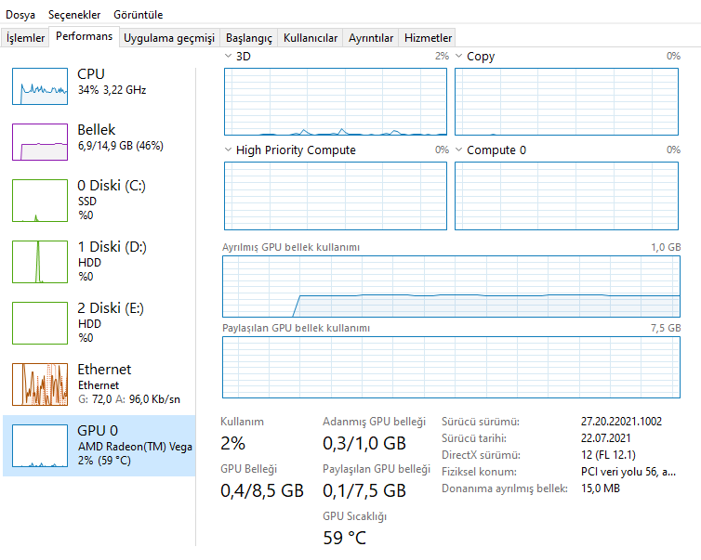Select the Bellek memory graph thumbnail
The image size is (701, 560).
click(x=40, y=141)
